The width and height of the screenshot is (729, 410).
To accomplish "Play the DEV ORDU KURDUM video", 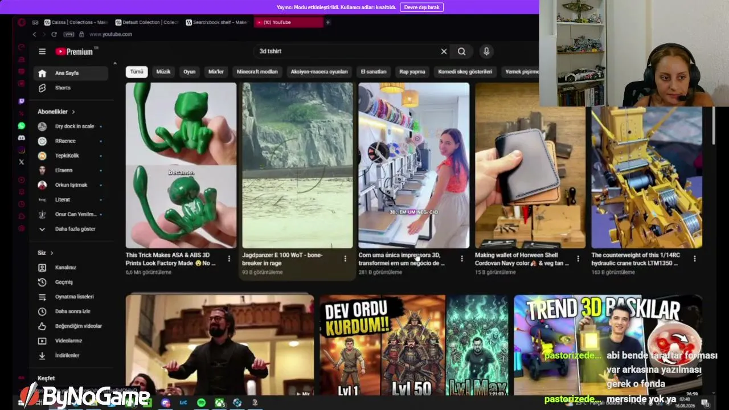I will tap(413, 345).
